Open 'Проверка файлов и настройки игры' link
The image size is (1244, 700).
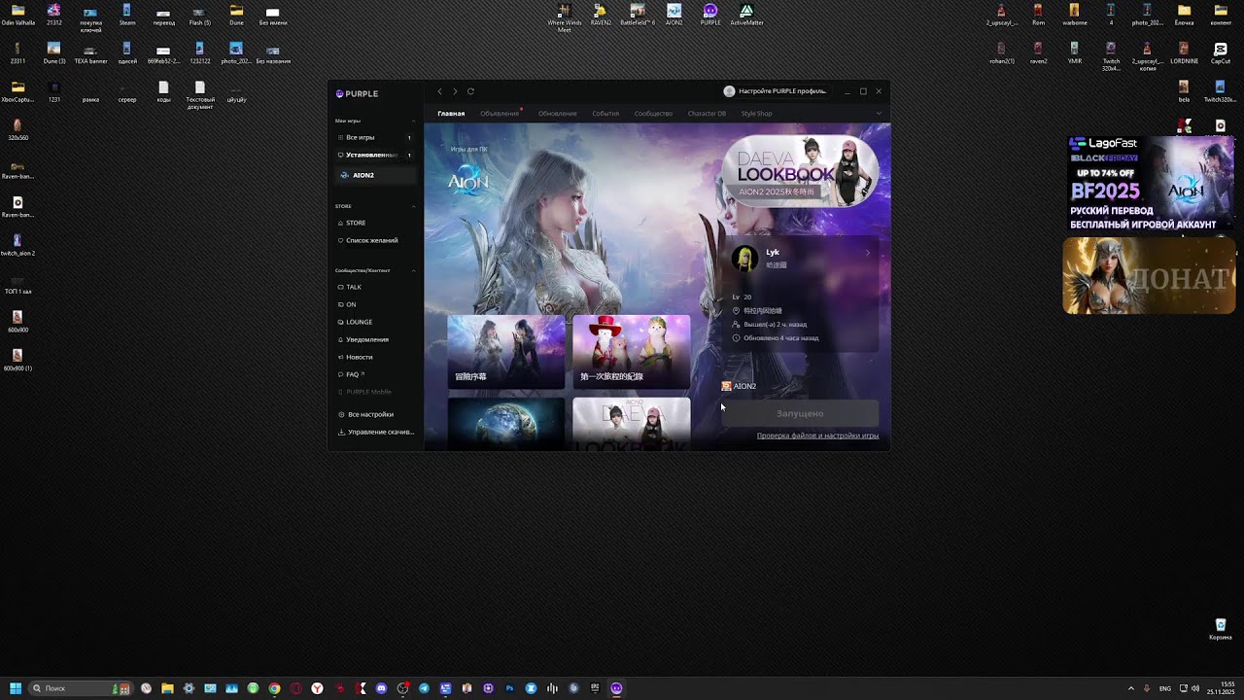point(817,436)
